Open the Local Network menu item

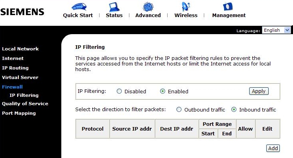point(20,49)
